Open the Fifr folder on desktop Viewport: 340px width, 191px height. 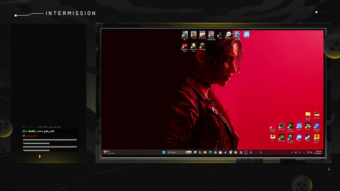tap(273, 138)
